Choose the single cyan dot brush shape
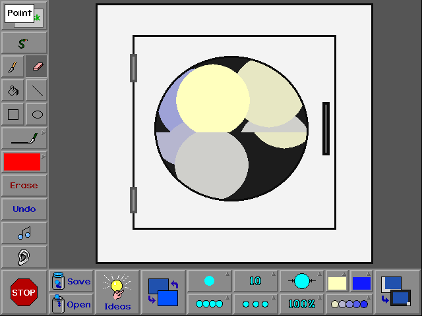 coord(209,281)
